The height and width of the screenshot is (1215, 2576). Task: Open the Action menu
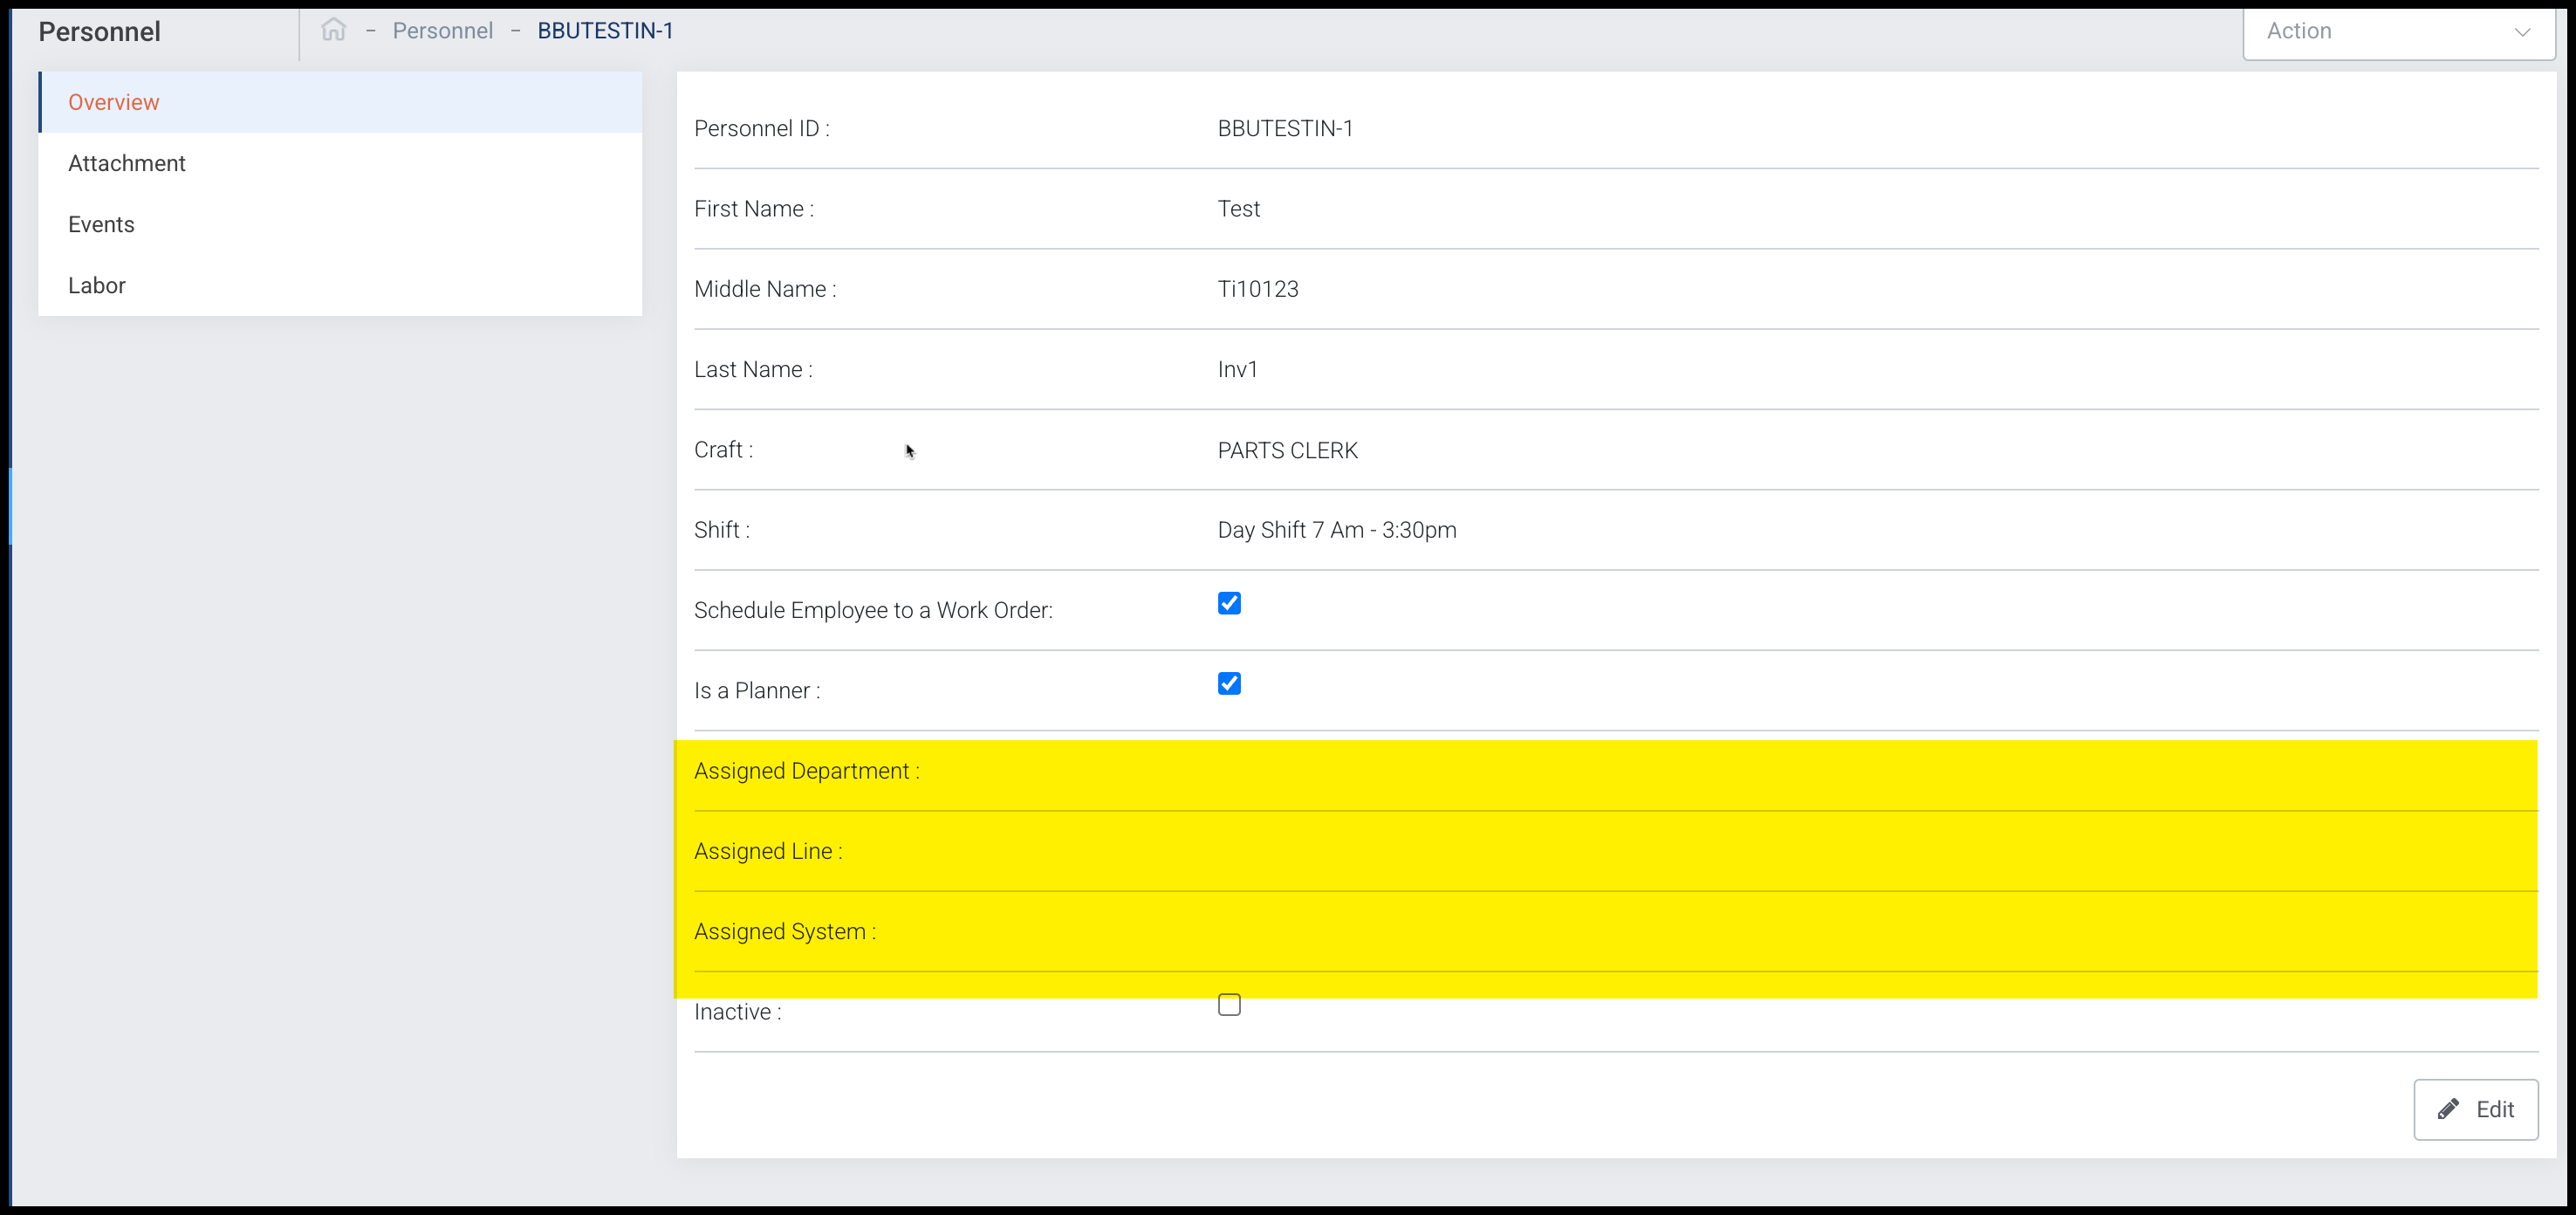(2396, 32)
